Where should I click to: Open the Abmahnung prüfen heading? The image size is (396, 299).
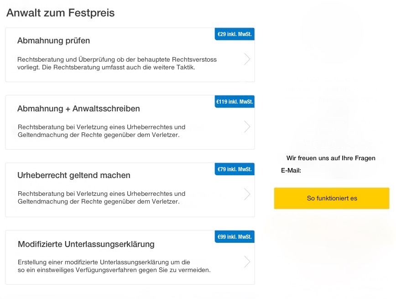point(53,41)
